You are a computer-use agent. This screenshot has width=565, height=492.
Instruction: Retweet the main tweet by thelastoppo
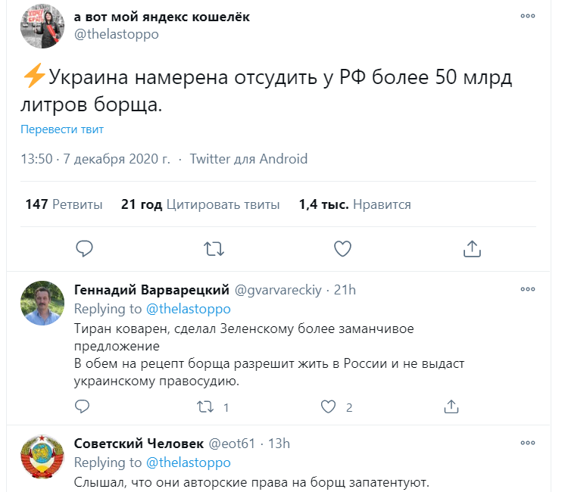click(214, 248)
